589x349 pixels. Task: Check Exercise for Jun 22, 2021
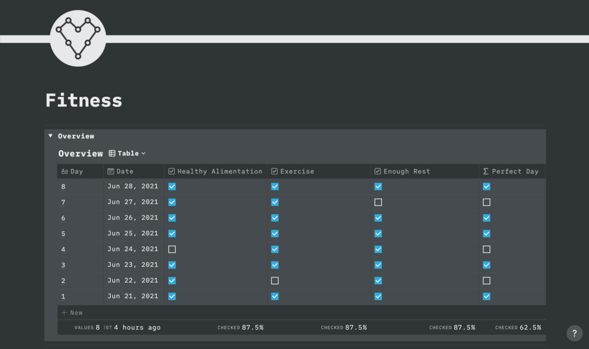click(275, 281)
